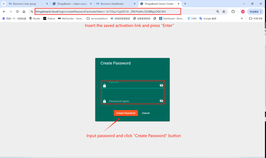266x158 pixels.
Task: Show the Password field text via eye toggle
Action: (161, 85)
